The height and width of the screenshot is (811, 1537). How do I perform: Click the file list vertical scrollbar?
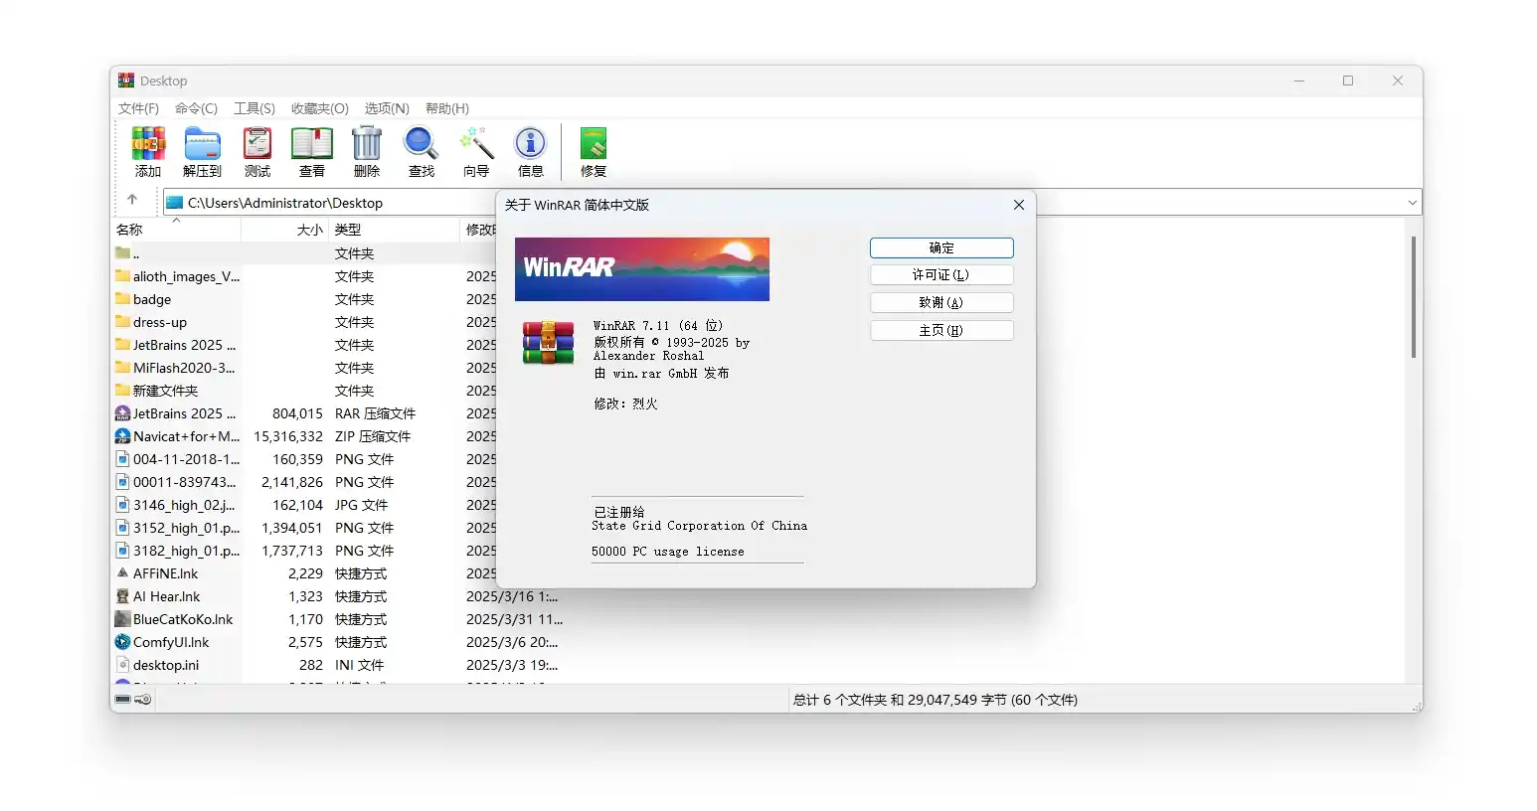click(1413, 296)
